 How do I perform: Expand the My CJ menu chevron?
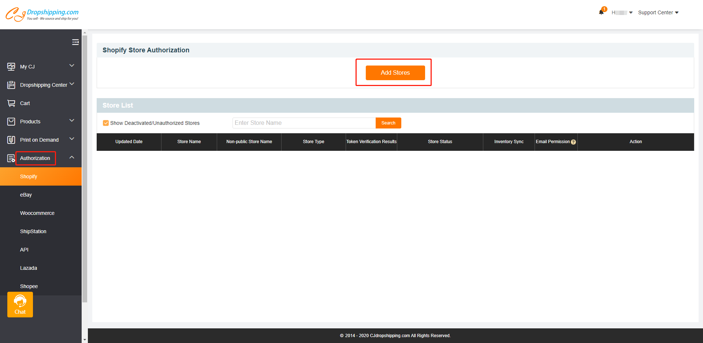(72, 66)
